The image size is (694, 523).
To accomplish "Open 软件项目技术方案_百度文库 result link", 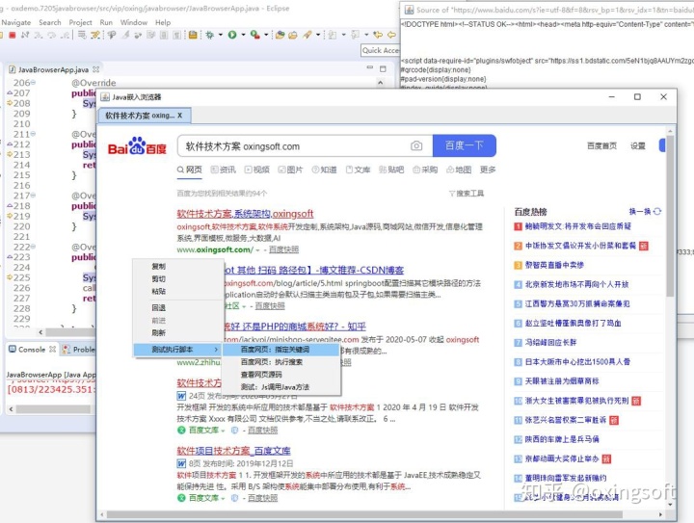I will click(x=233, y=451).
